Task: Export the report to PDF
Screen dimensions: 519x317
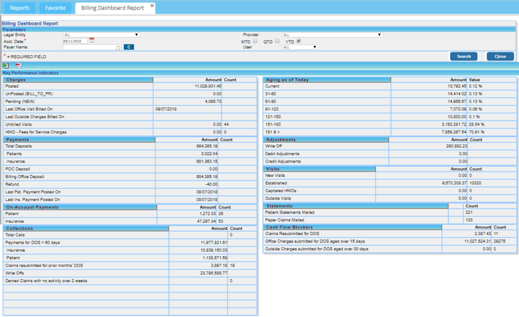Action: [18, 66]
